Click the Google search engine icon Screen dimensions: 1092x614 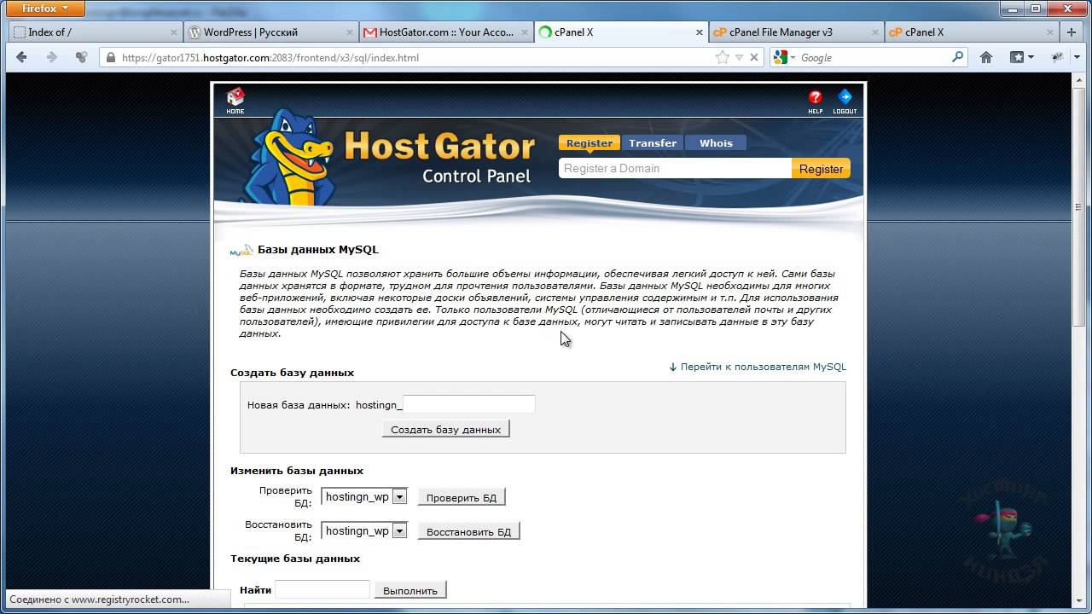780,58
